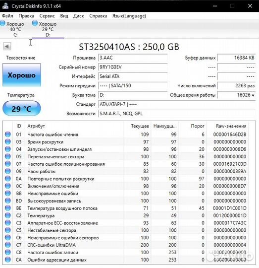
Task: Click status orb for Время раскрутки row
Action: [7, 141]
